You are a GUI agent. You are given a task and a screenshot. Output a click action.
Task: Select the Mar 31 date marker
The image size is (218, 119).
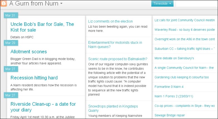(x=10, y=15)
